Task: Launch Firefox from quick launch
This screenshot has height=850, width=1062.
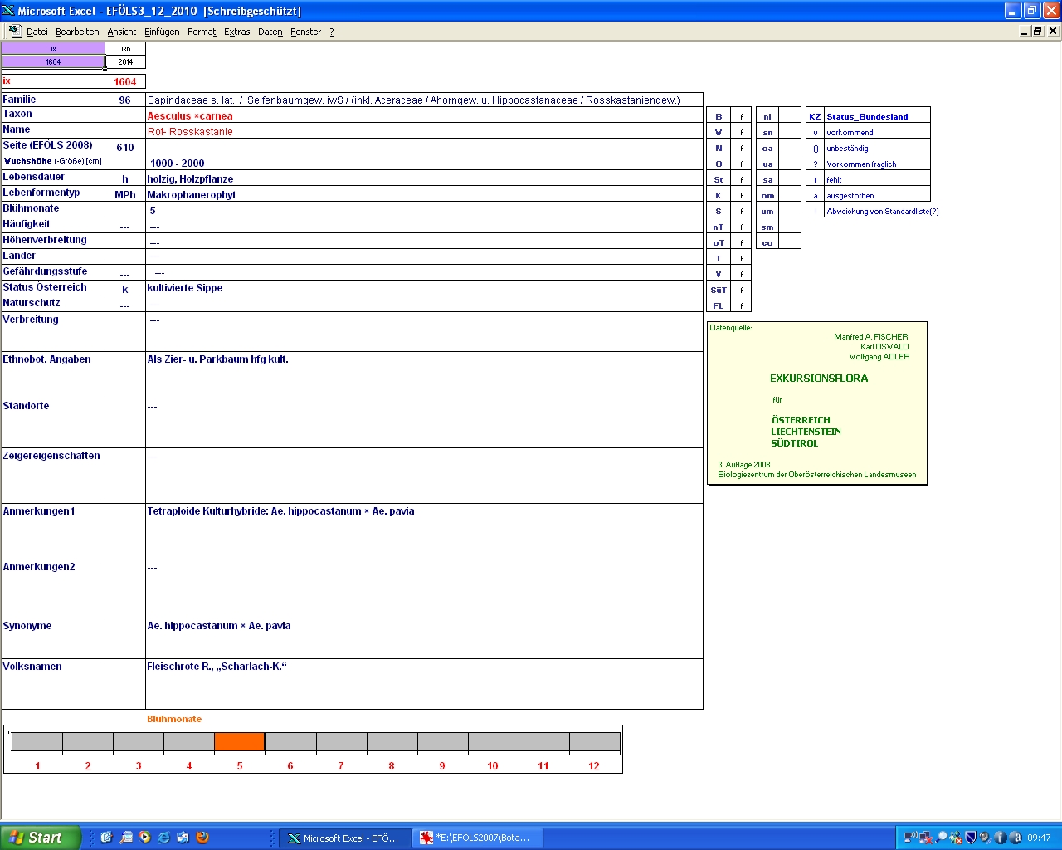Action: [202, 838]
